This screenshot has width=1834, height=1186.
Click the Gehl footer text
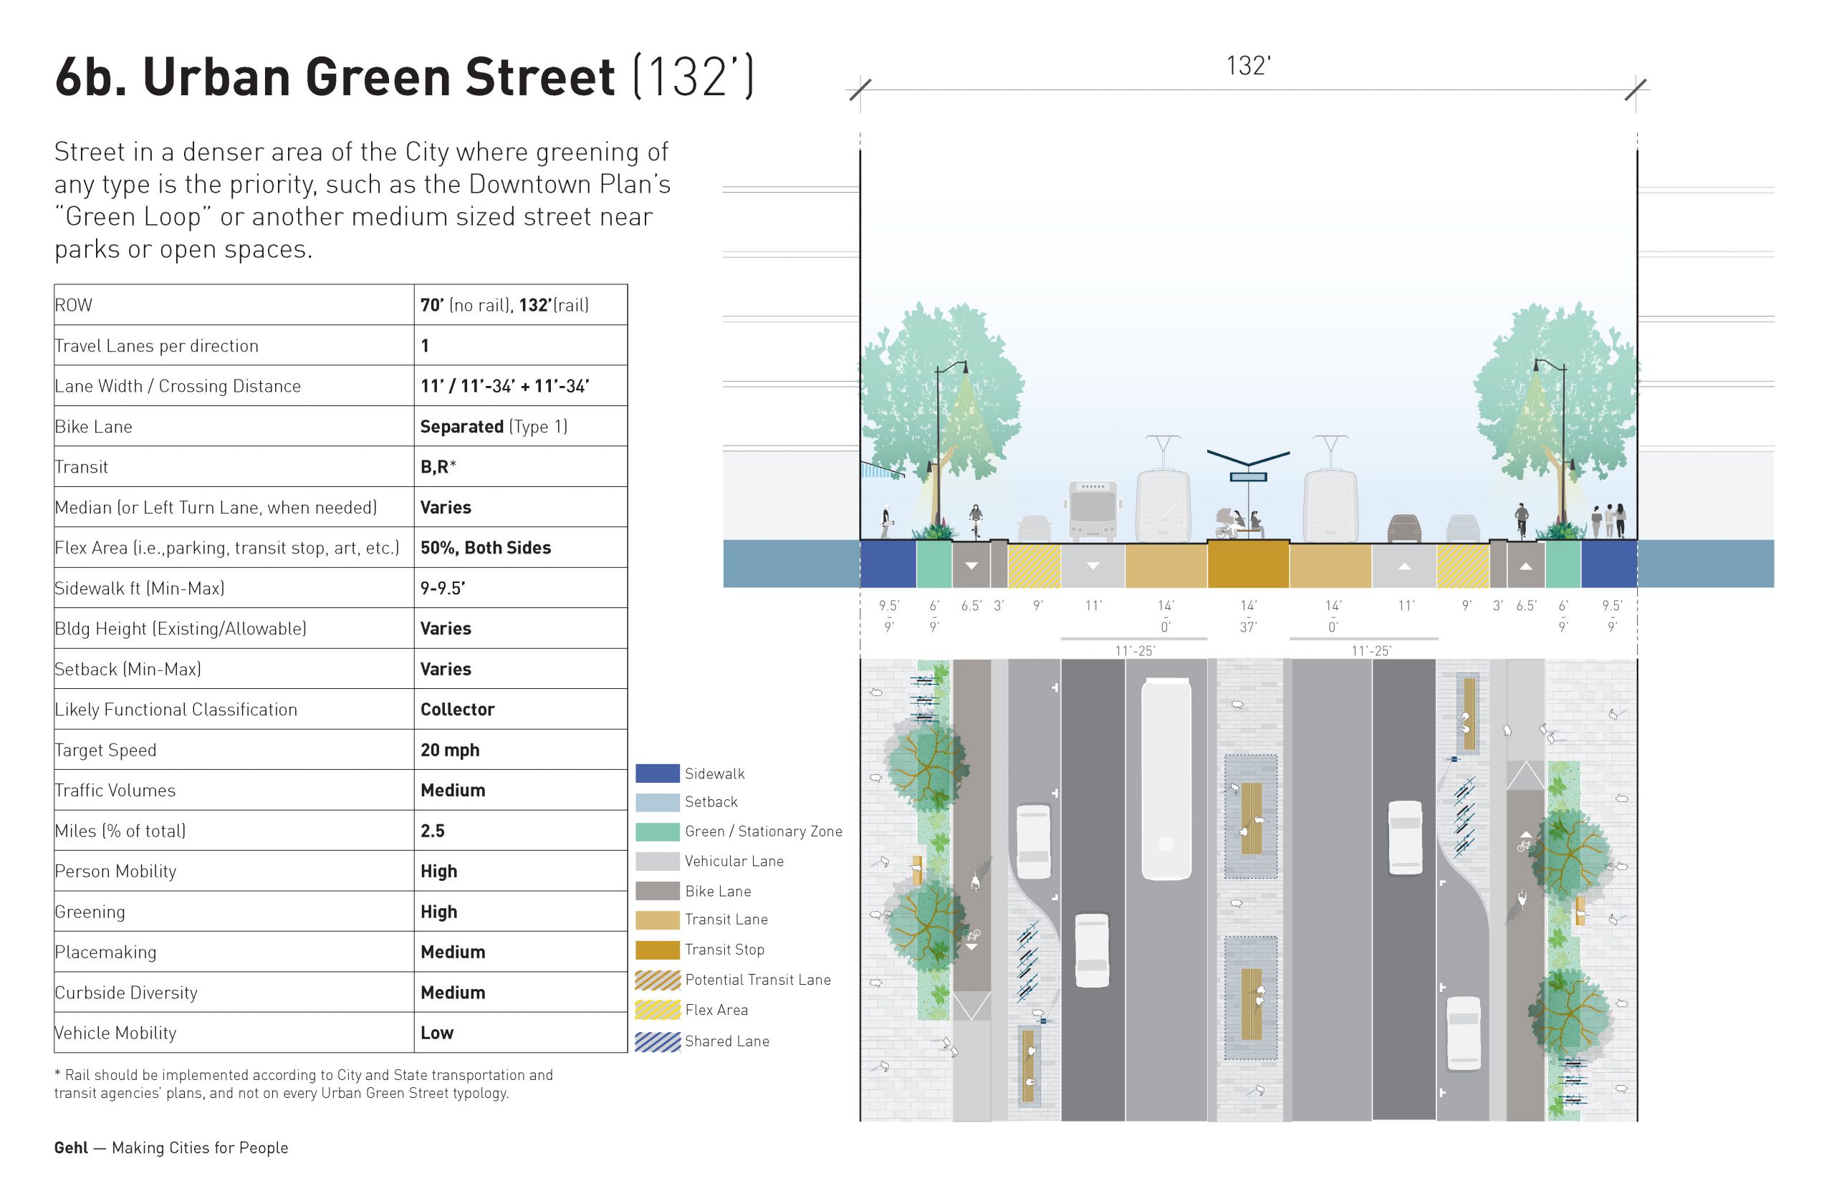[171, 1147]
